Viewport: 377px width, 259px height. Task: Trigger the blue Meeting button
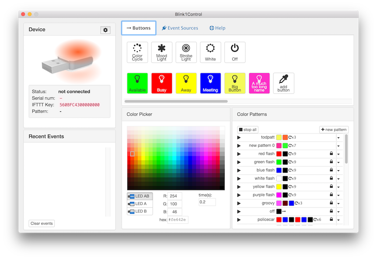tap(210, 84)
